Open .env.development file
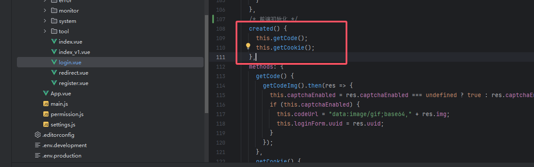 point(65,145)
